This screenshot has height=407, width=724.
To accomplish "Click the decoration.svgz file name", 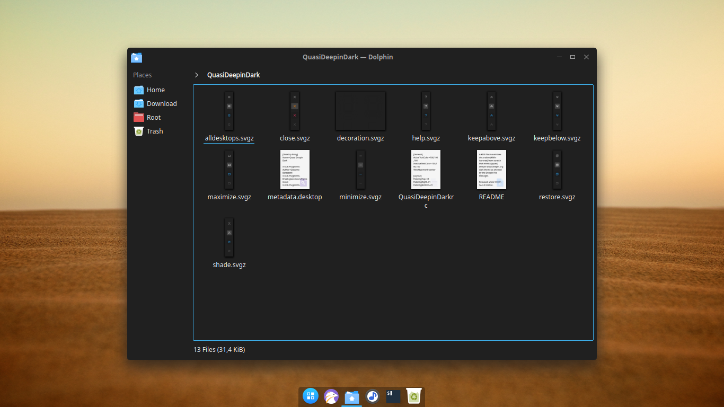I will [360, 138].
